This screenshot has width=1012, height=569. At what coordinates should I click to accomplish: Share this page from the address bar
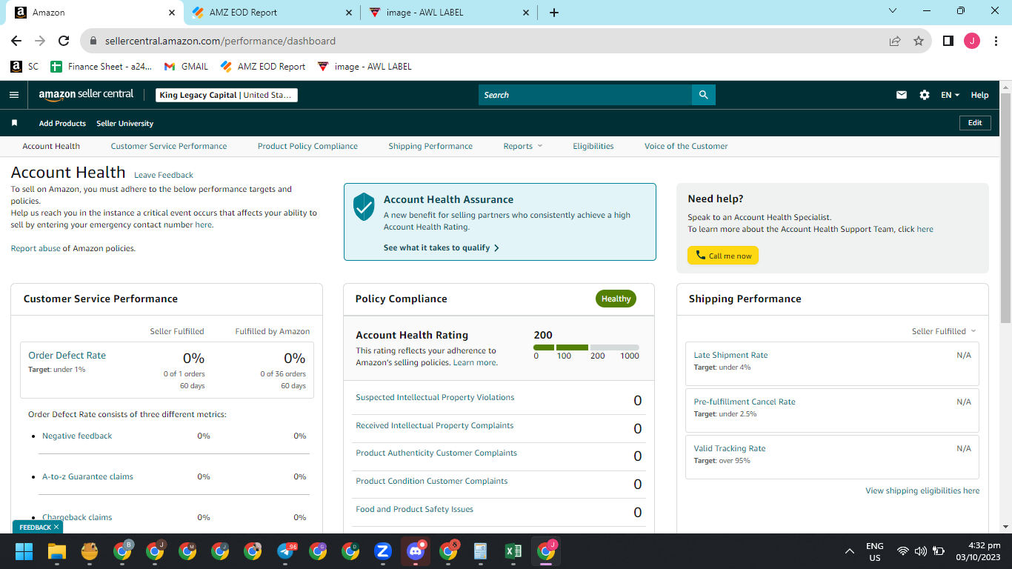[895, 41]
